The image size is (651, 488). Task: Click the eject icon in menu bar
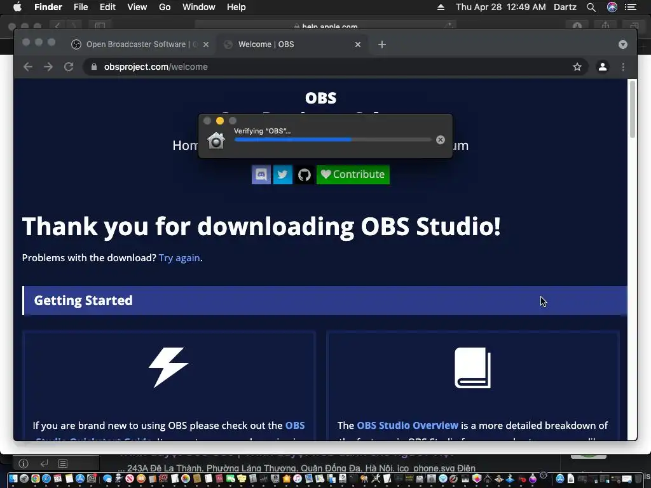tap(441, 7)
